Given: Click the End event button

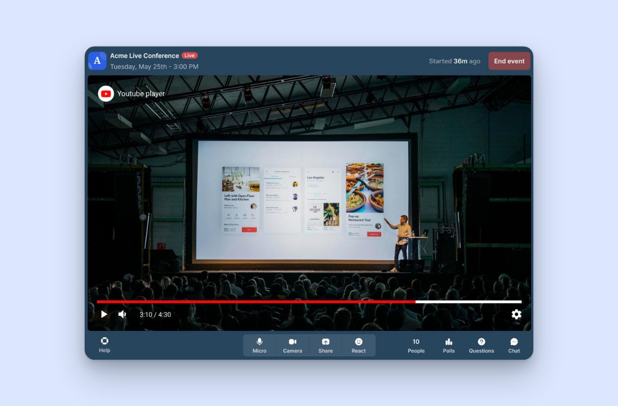Looking at the screenshot, I should (509, 61).
